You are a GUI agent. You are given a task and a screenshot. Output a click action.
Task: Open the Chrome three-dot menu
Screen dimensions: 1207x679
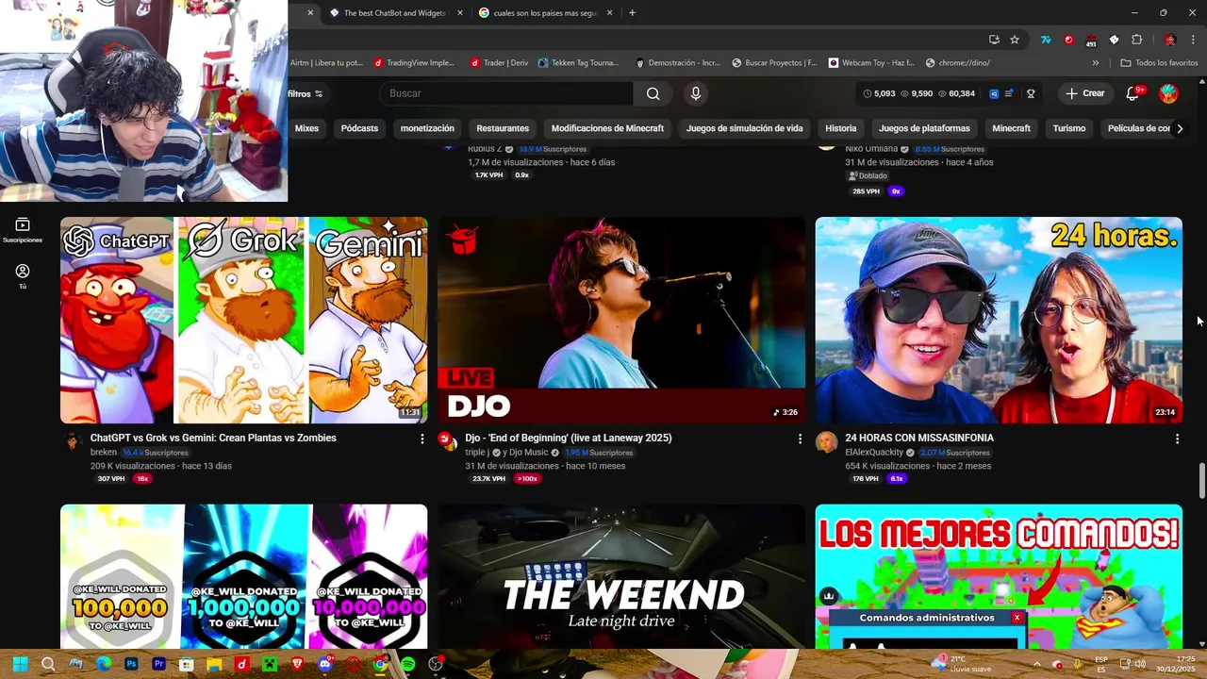tap(1193, 40)
